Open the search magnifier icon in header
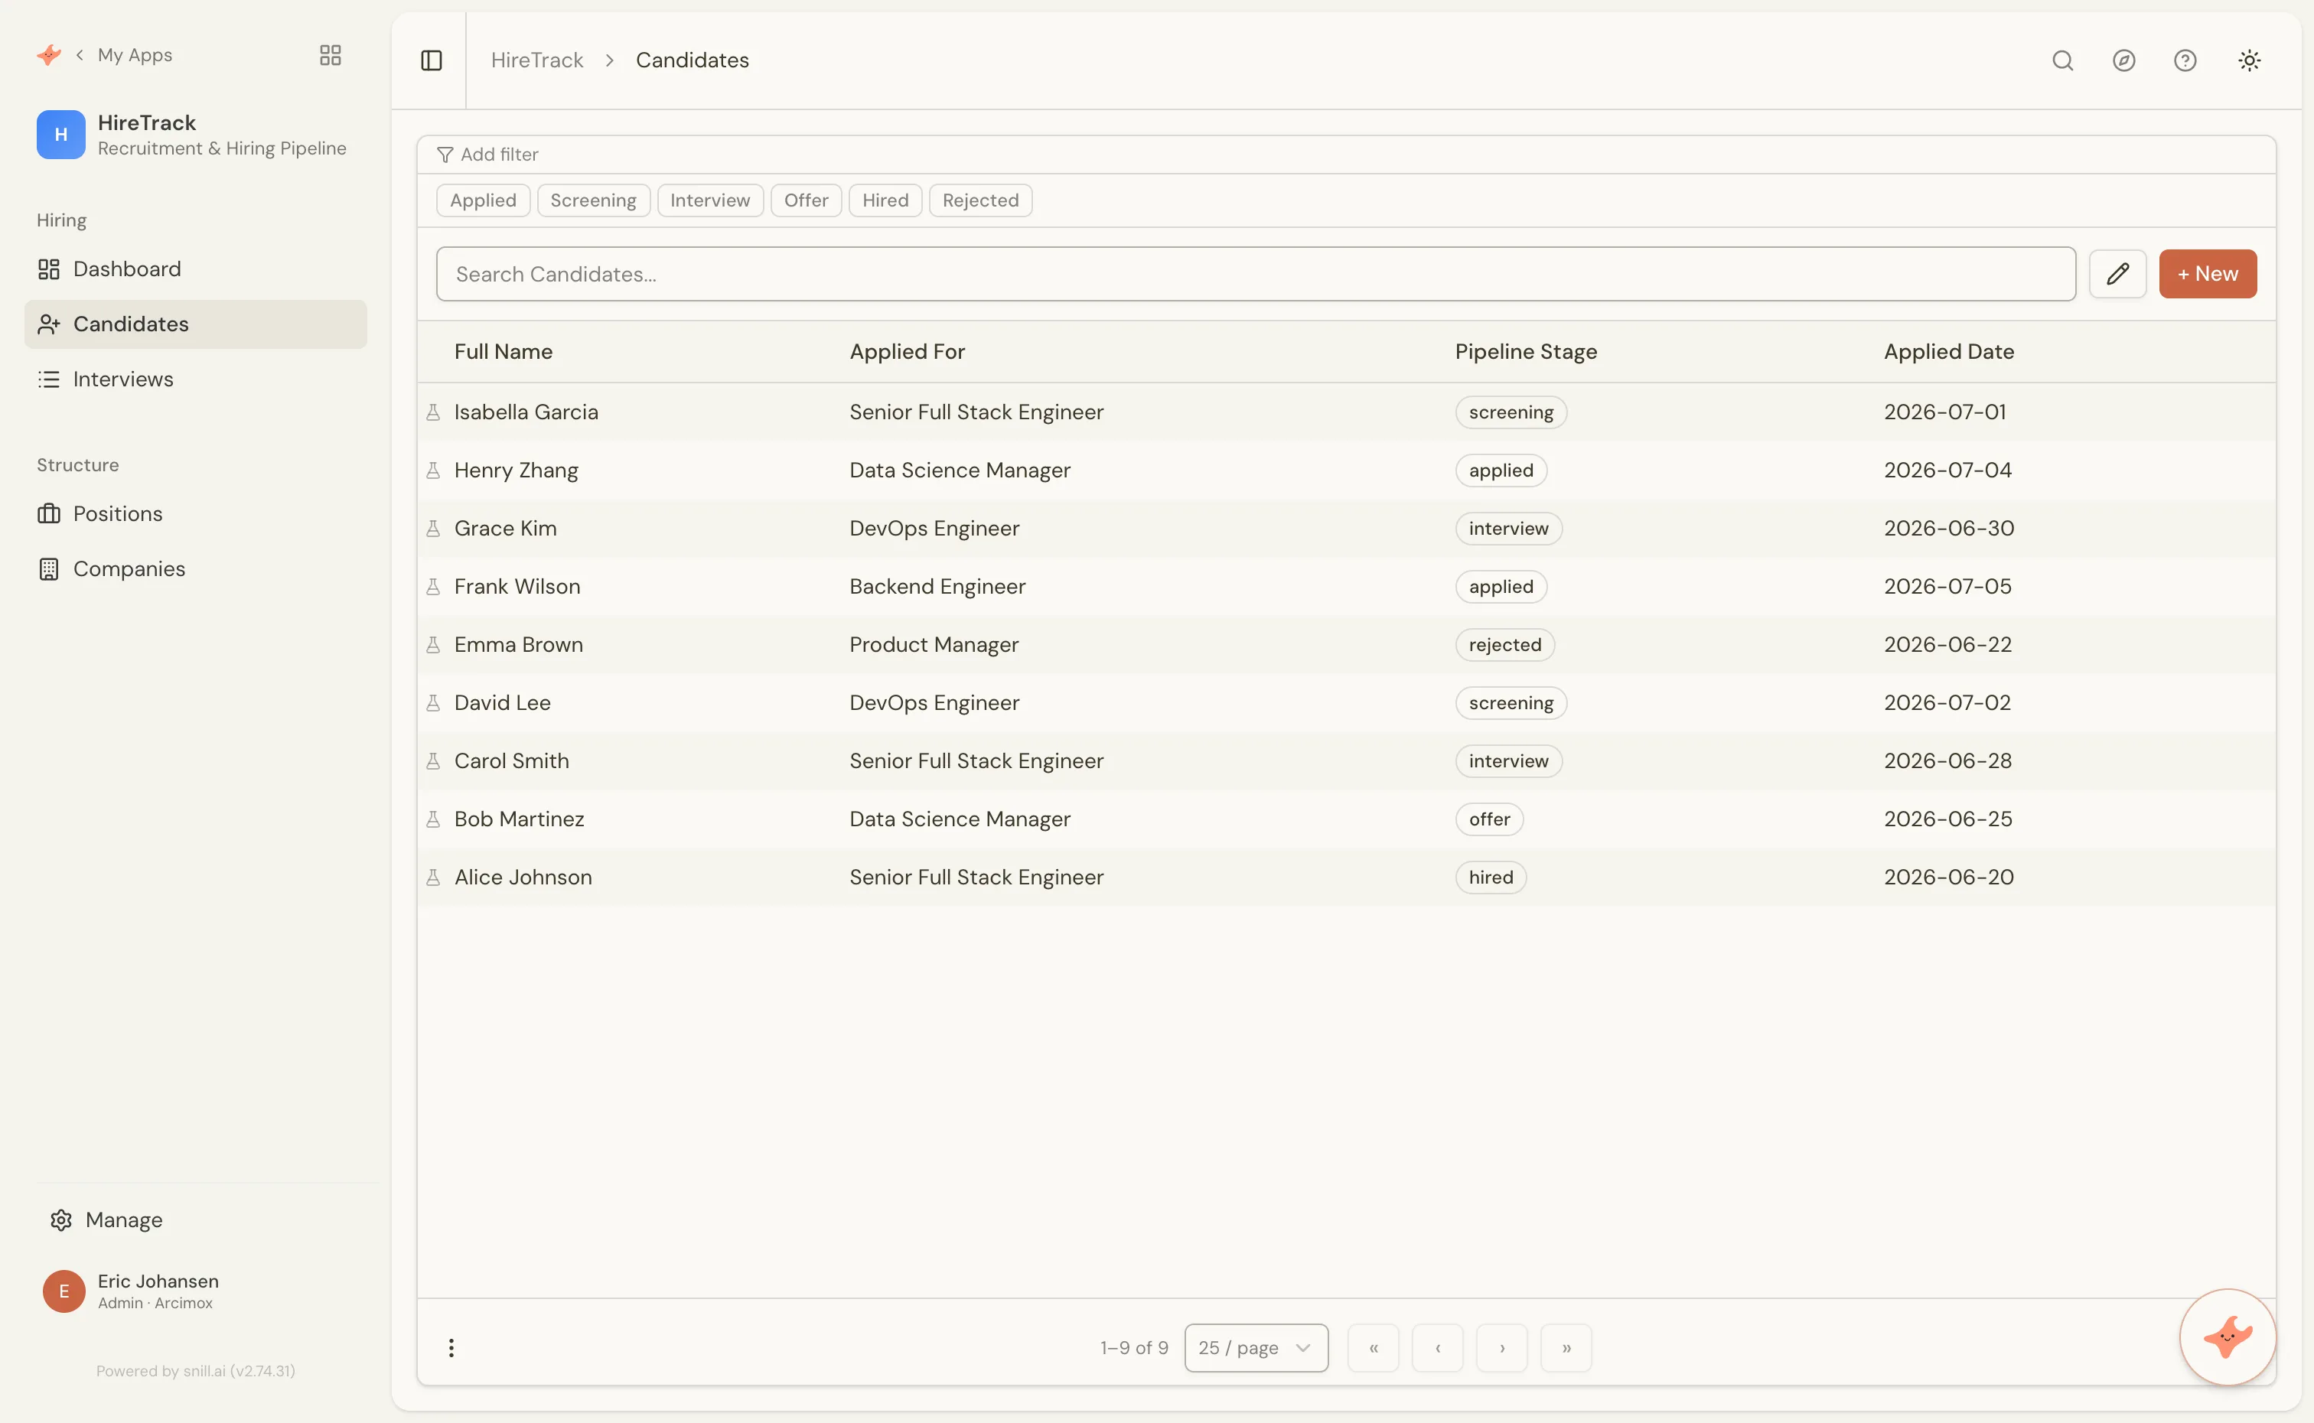 pos(2063,60)
